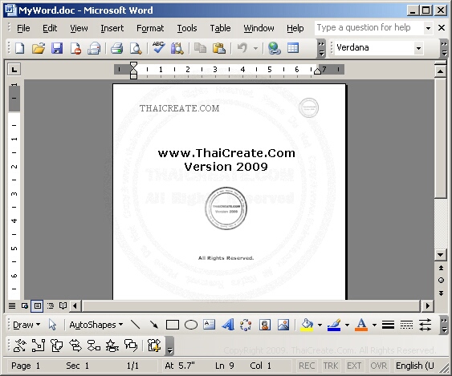
Task: Insert diagram or organization chart
Action: coord(246,325)
